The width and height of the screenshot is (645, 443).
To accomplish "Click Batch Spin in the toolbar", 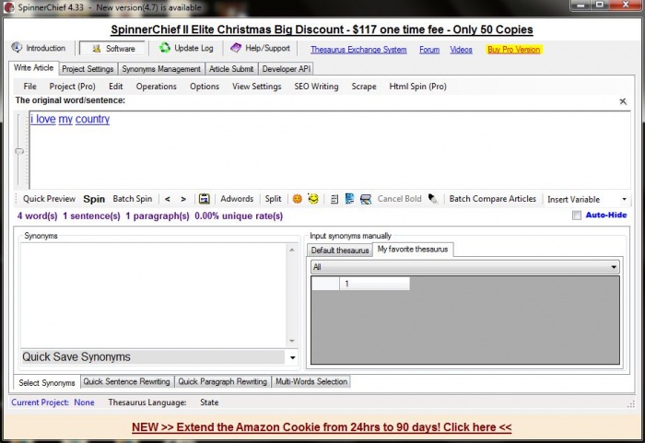I will (x=133, y=199).
